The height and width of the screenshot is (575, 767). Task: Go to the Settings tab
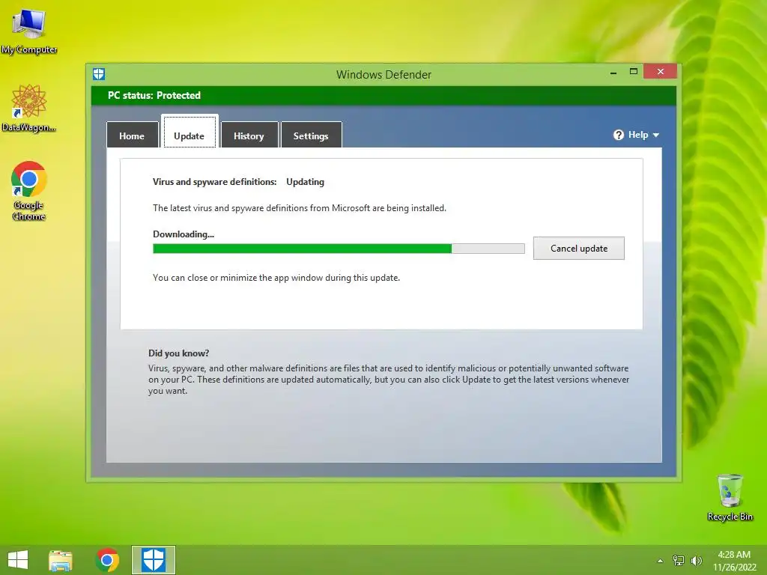point(311,135)
